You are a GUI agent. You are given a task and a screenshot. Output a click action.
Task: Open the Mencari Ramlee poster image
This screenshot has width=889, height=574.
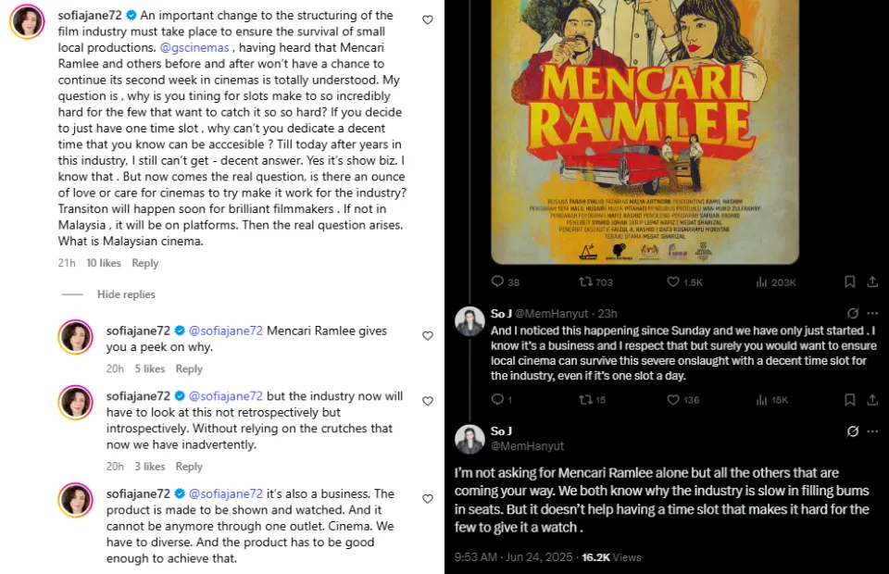pos(645,132)
